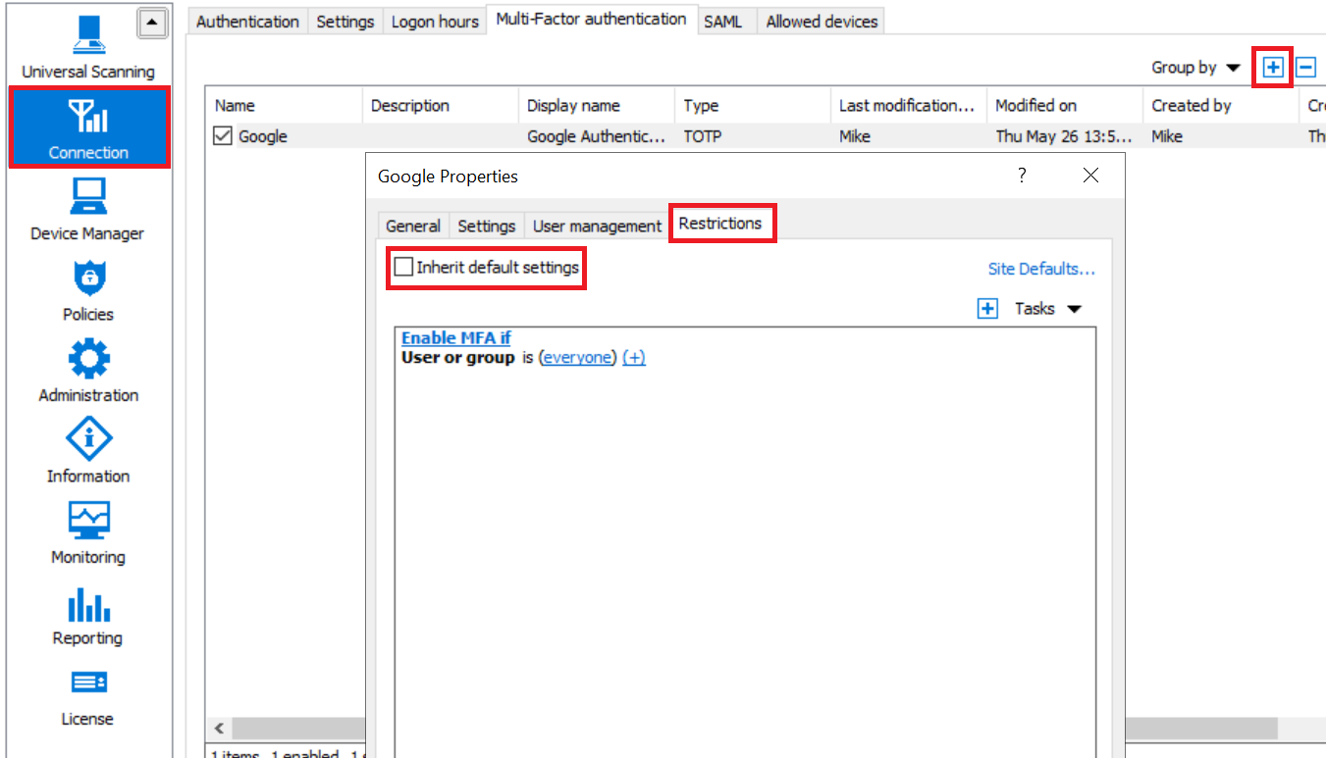1326x758 pixels.
Task: Open the Universal Scanning section
Action: (88, 46)
